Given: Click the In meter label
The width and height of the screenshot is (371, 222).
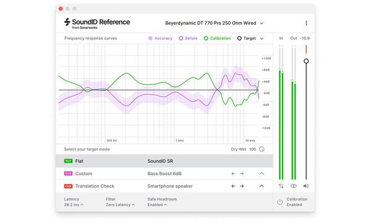Looking at the screenshot, I should click(x=281, y=38).
